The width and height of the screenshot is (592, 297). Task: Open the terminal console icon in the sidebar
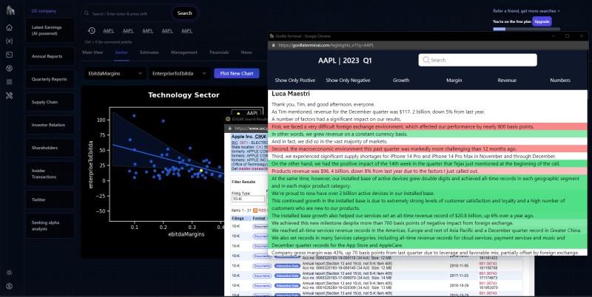tap(10, 55)
